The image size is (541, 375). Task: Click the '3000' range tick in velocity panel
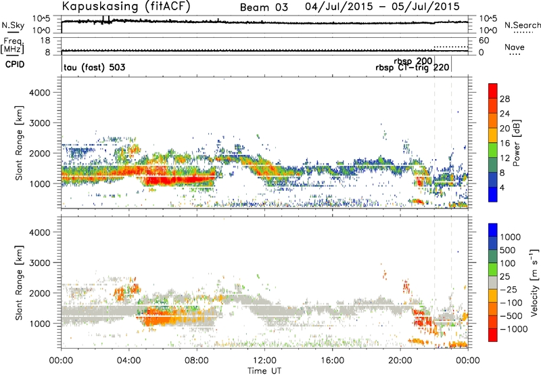40,263
